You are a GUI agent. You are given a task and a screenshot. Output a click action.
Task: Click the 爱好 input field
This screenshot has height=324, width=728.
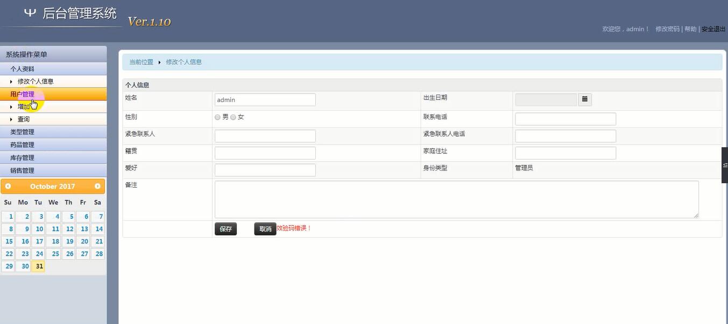tap(265, 170)
